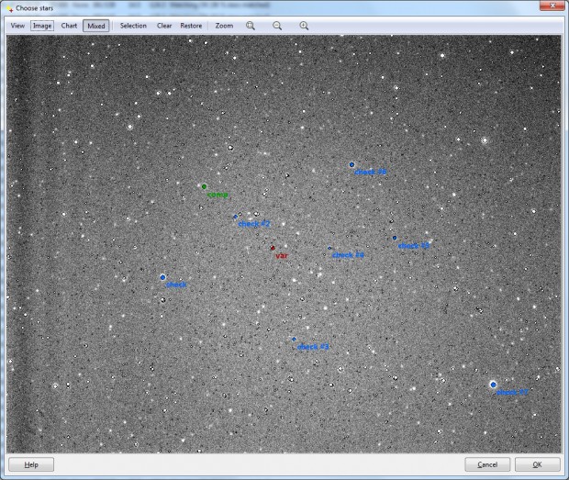Open the Help dialog
This screenshot has height=480, width=569.
coord(31,464)
